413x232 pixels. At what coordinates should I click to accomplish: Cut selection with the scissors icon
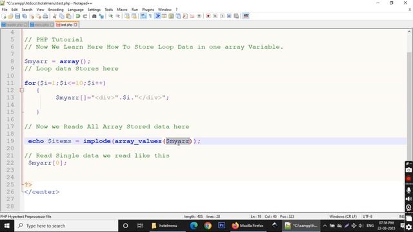55,16
